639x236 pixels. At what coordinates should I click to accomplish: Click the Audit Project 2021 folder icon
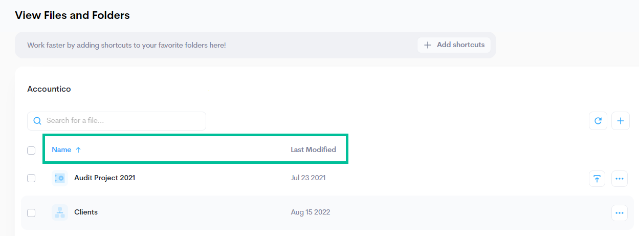point(60,178)
